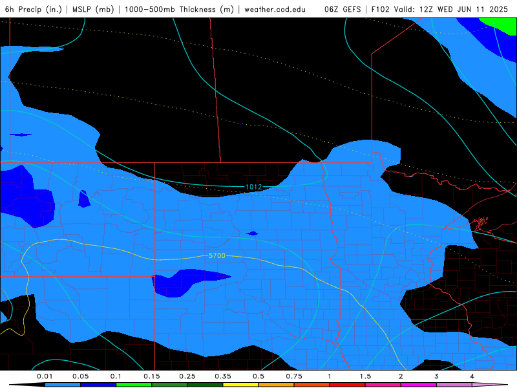The height and width of the screenshot is (388, 517).
Task: Click the legend value 2
Action: [401, 376]
